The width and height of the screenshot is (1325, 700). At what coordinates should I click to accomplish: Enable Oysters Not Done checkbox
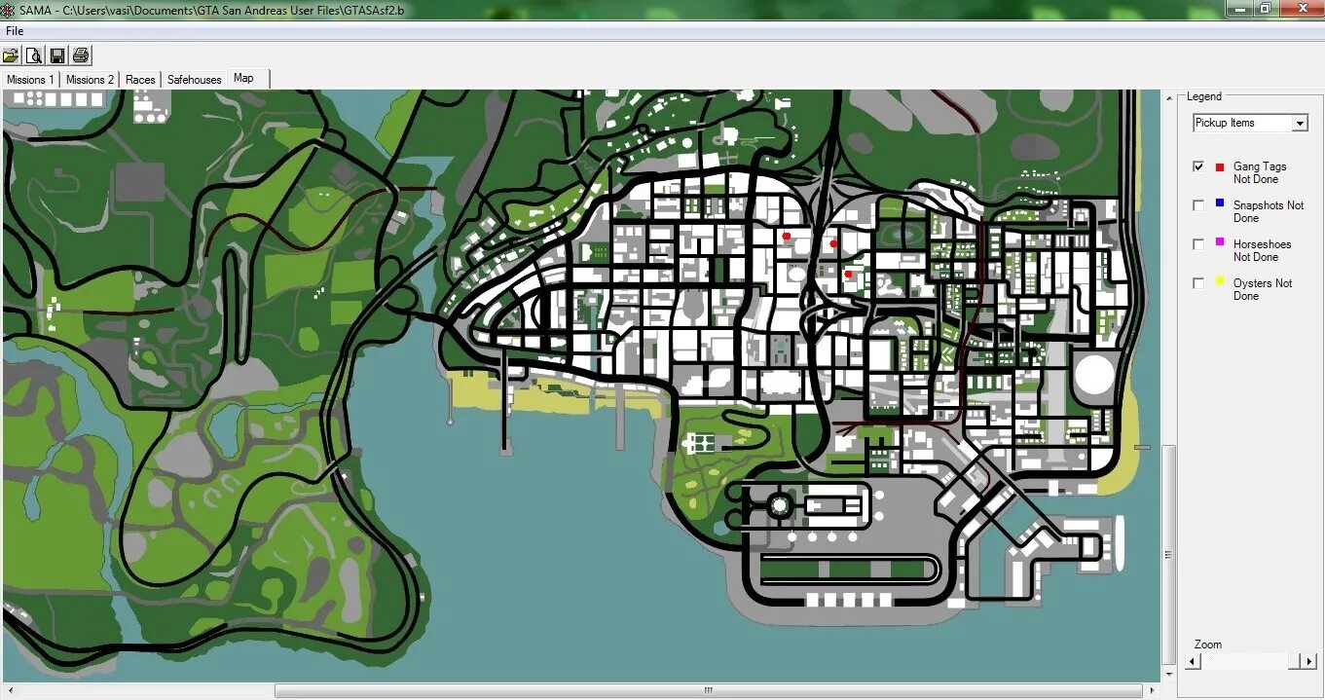click(1198, 283)
